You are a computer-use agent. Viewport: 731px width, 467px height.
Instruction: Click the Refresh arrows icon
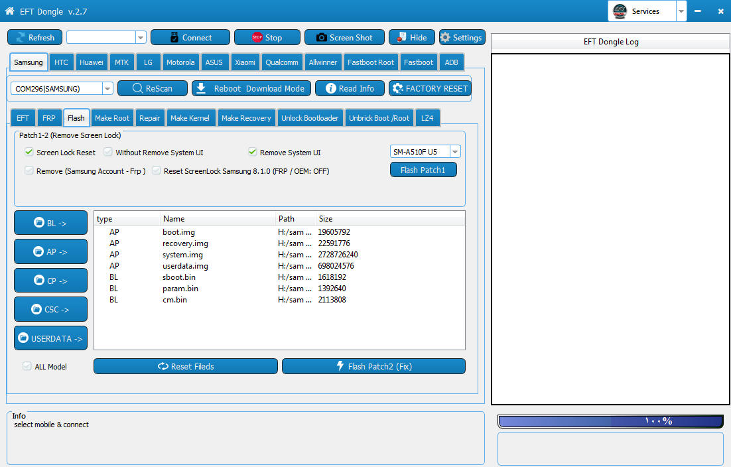(x=21, y=37)
